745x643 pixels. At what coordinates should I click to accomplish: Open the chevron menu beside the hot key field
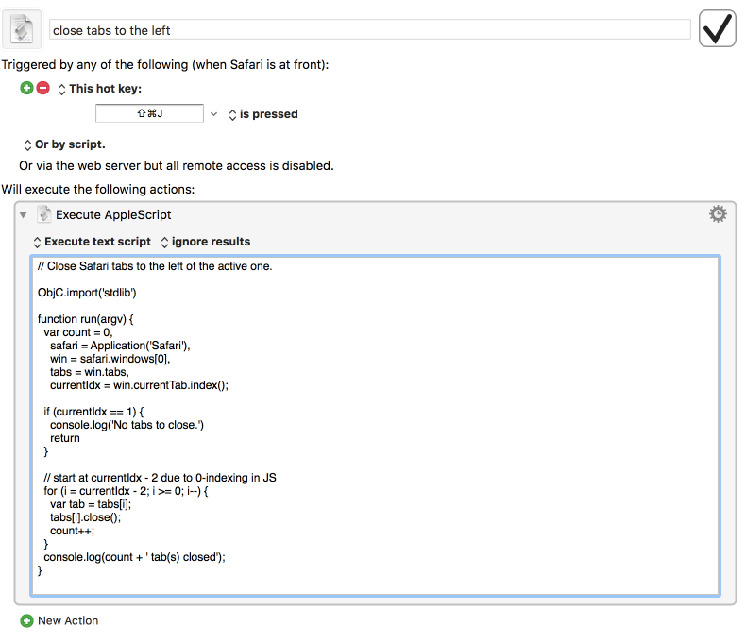[x=214, y=113]
